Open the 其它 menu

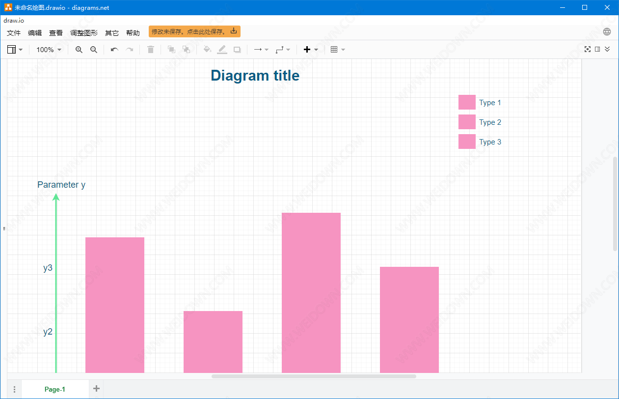(x=112, y=33)
